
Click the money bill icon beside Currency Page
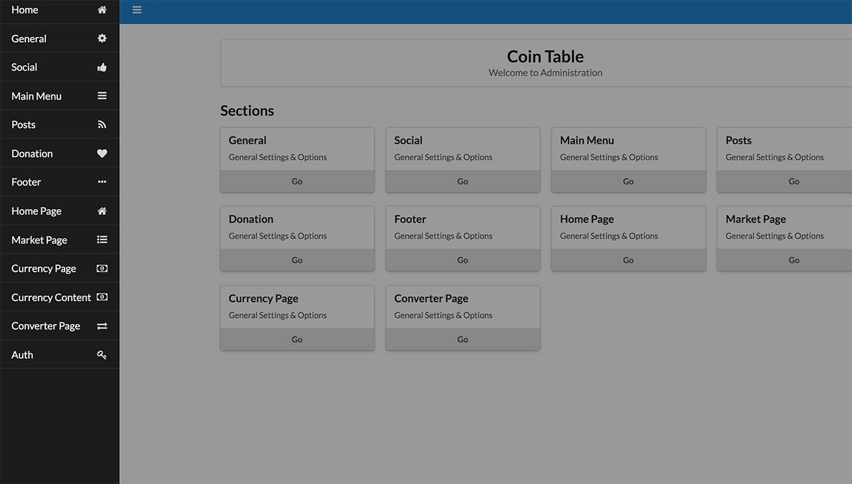(x=102, y=268)
